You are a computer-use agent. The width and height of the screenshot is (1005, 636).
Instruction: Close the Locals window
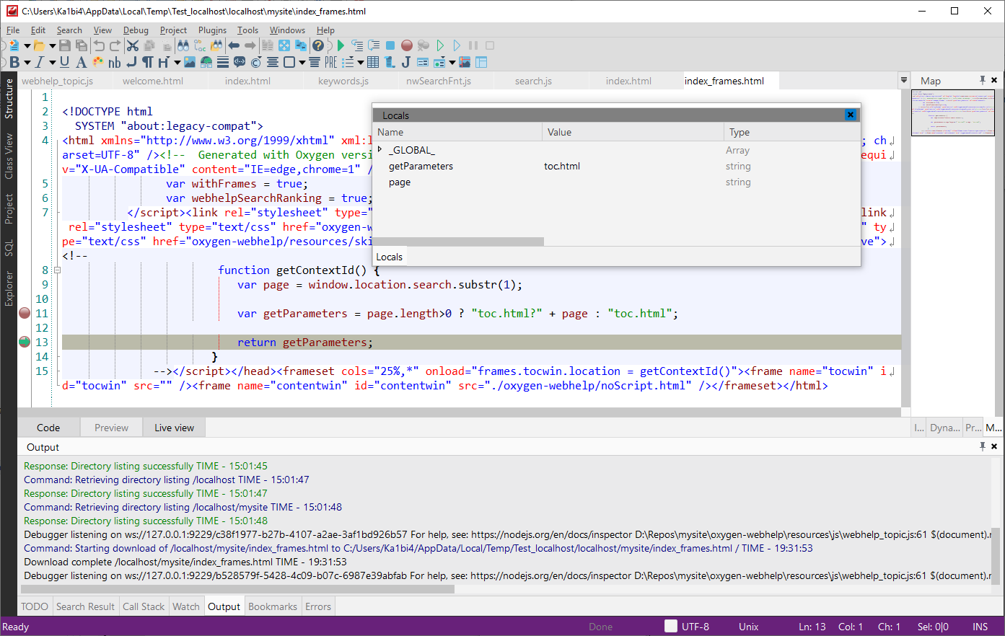pos(851,115)
